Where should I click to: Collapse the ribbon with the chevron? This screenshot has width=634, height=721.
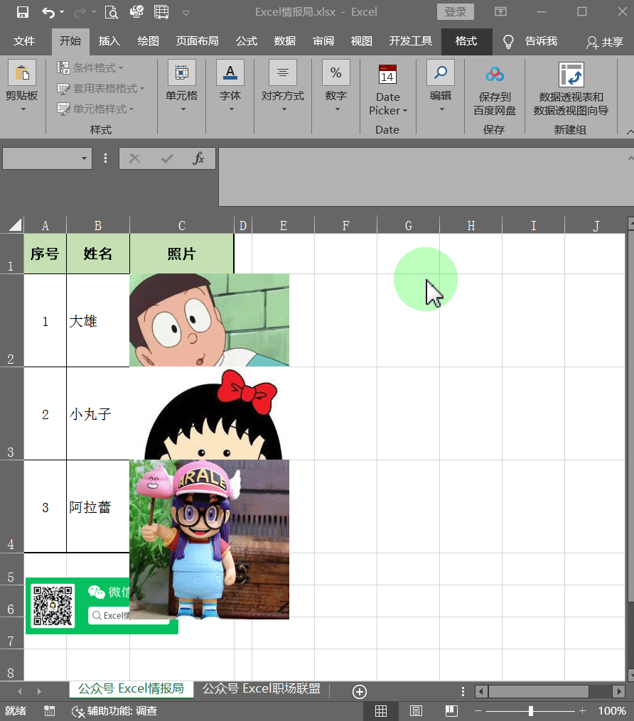coord(630,132)
